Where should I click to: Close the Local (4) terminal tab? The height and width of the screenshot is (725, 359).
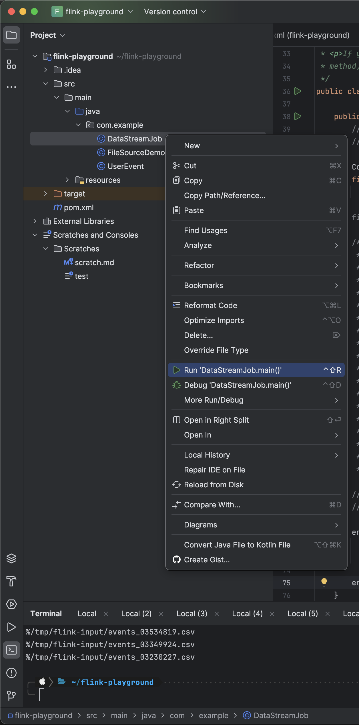tap(272, 614)
